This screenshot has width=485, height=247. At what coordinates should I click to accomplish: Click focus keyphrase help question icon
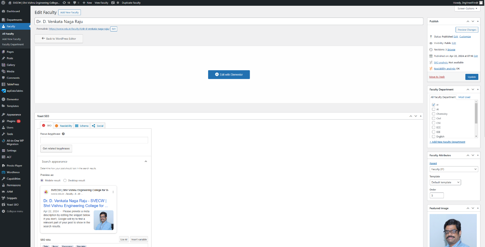63,134
